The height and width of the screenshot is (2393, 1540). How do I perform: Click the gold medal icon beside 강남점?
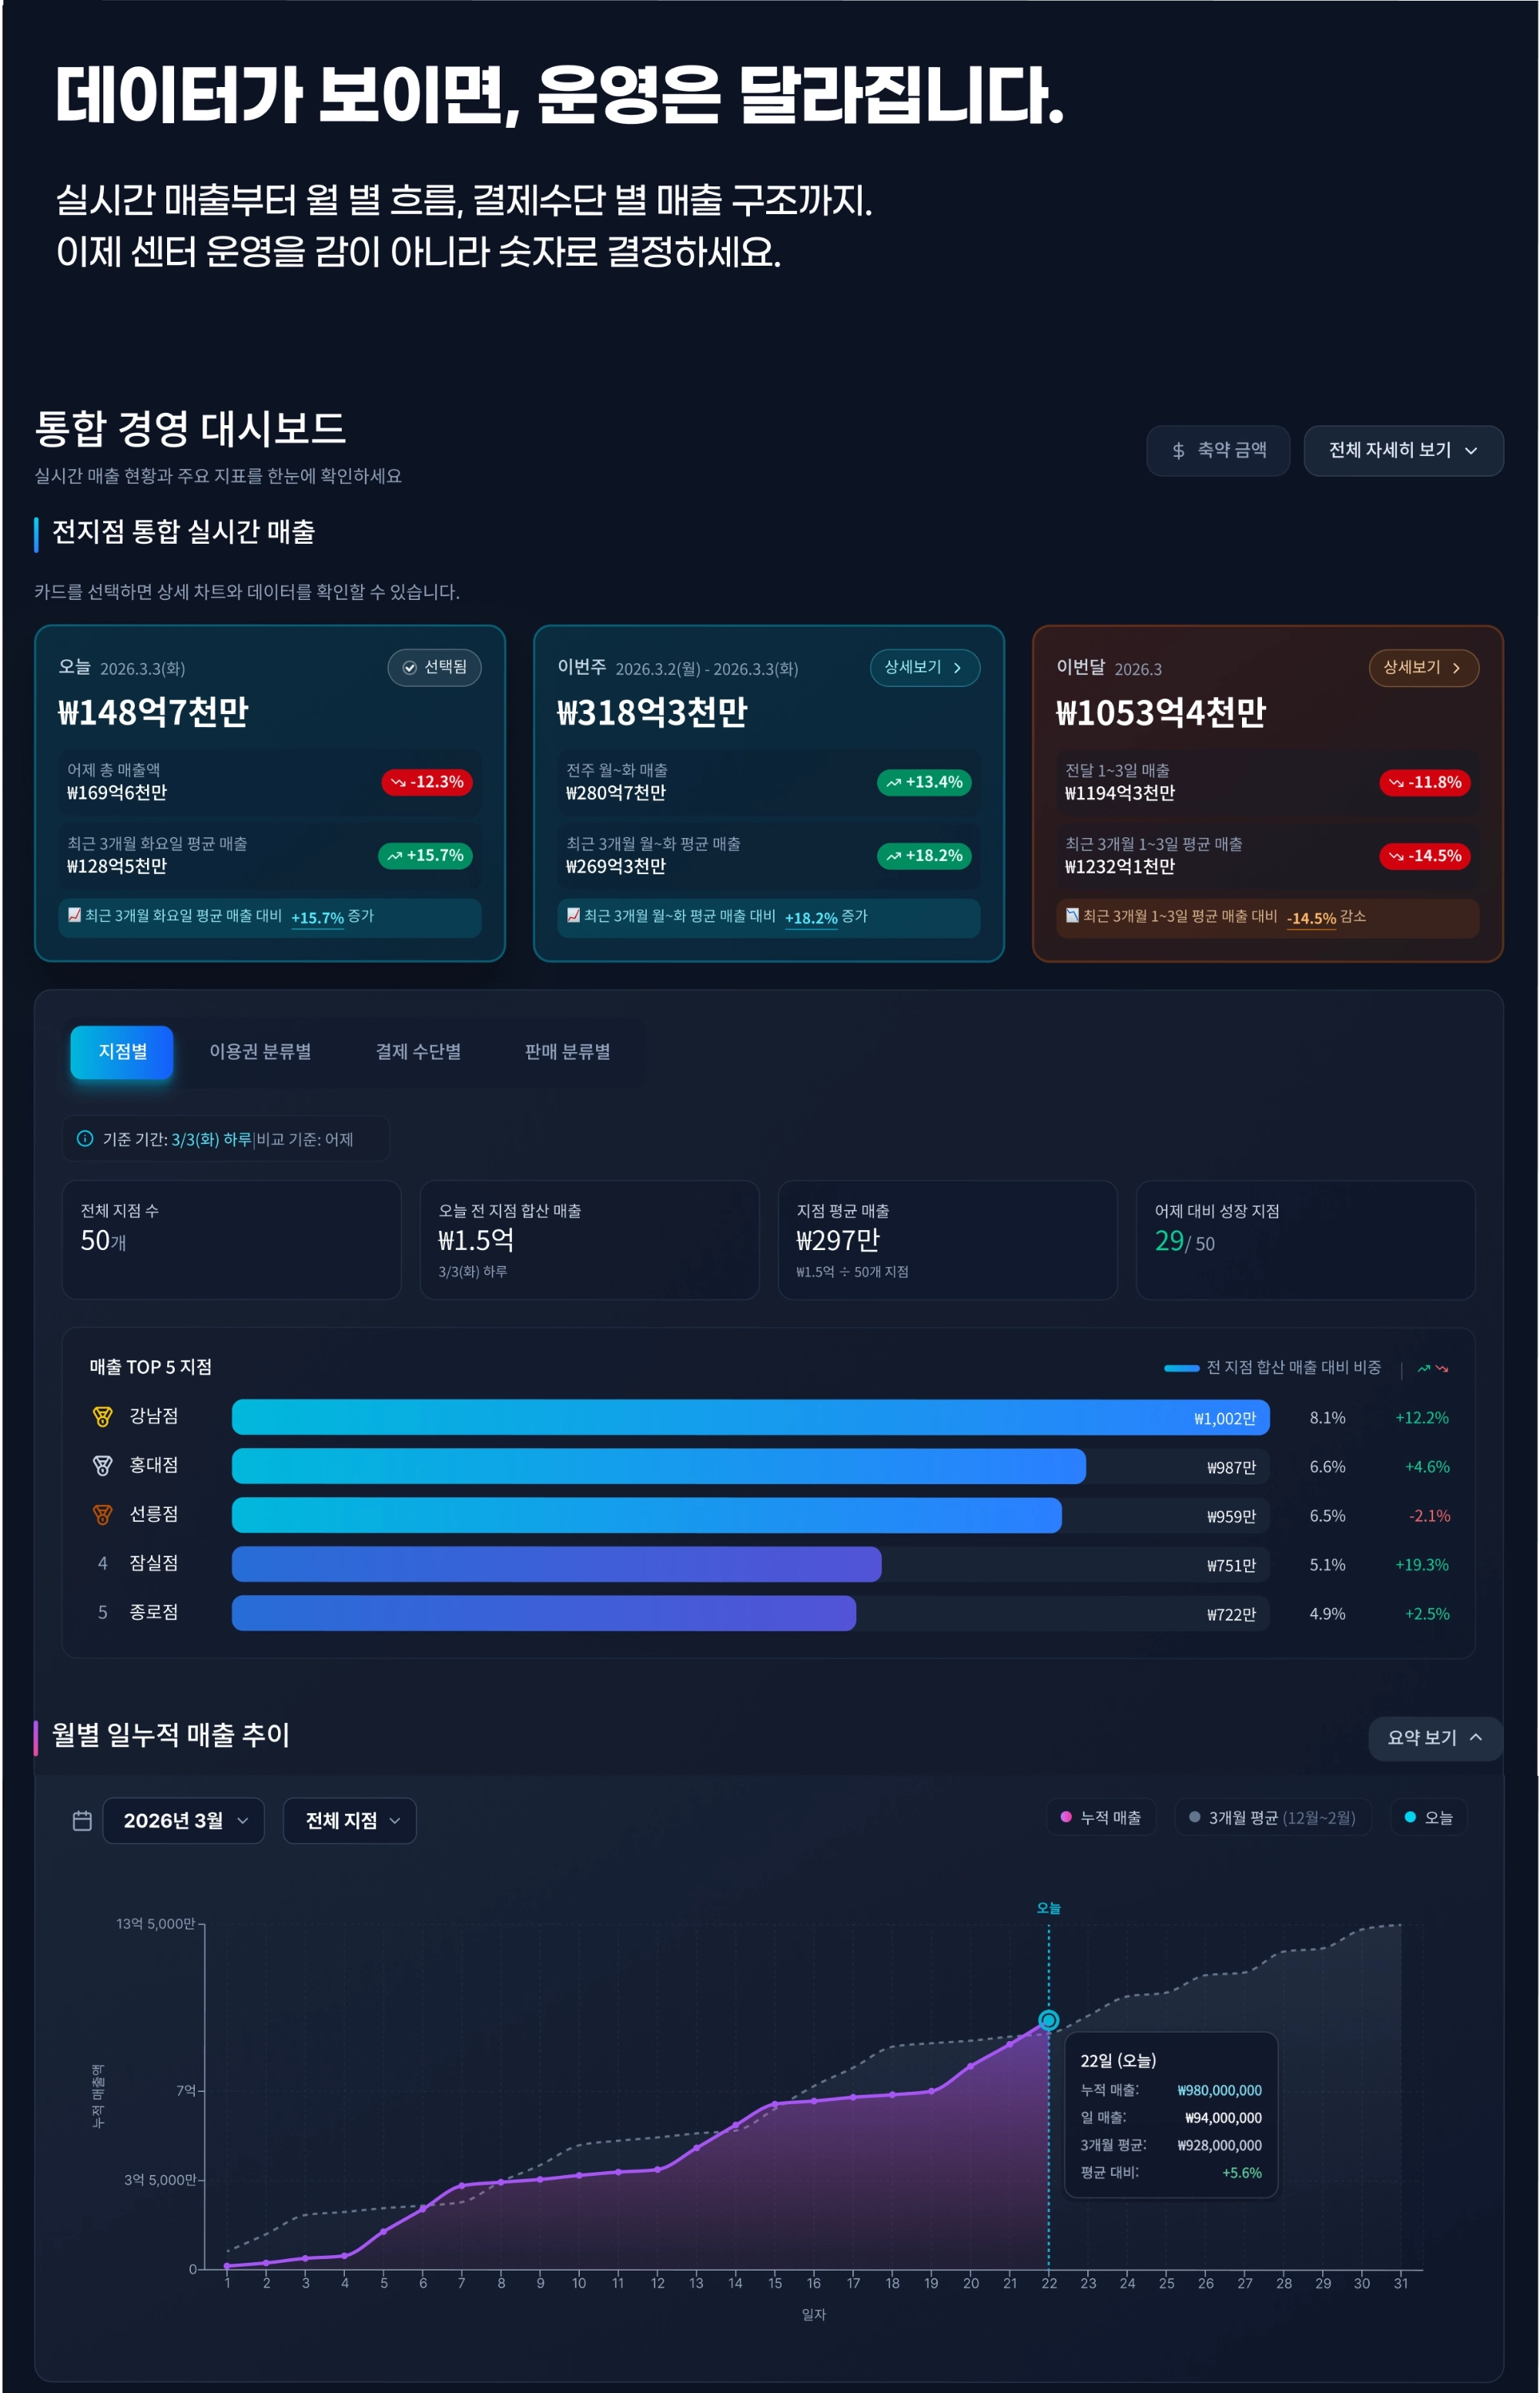(102, 1417)
